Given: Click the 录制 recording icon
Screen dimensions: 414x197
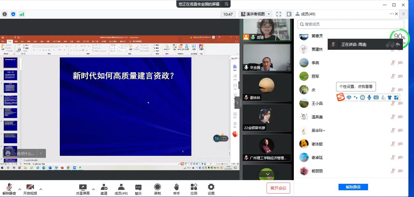Looking at the screenshot, I should [x=157, y=187].
